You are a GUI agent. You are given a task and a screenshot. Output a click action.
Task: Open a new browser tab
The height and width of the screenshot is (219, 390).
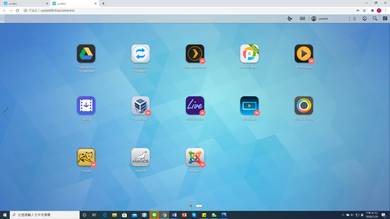[x=103, y=4]
